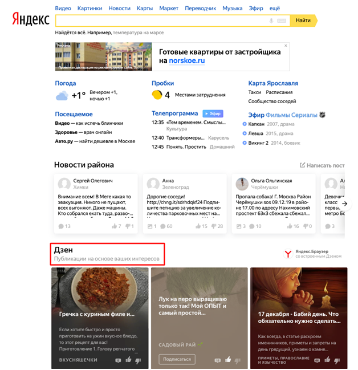Dislike Анна's post with thumbs down

pos(214,226)
